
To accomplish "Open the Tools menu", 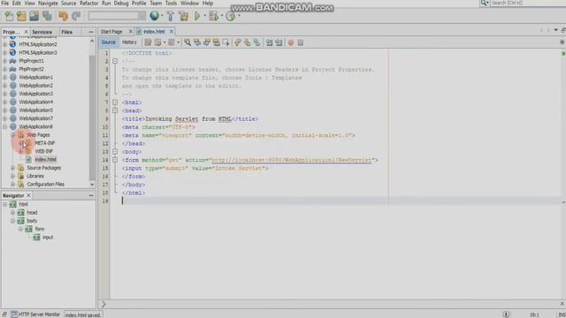I will click(171, 4).
